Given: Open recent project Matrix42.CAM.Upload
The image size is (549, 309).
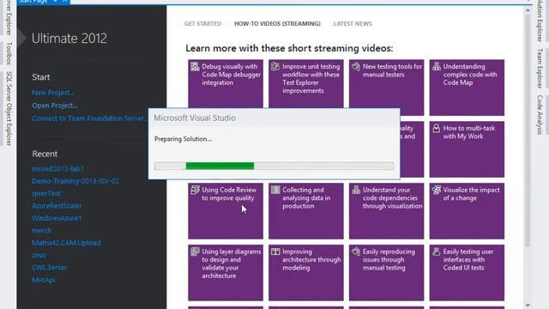Looking at the screenshot, I should tap(66, 243).
